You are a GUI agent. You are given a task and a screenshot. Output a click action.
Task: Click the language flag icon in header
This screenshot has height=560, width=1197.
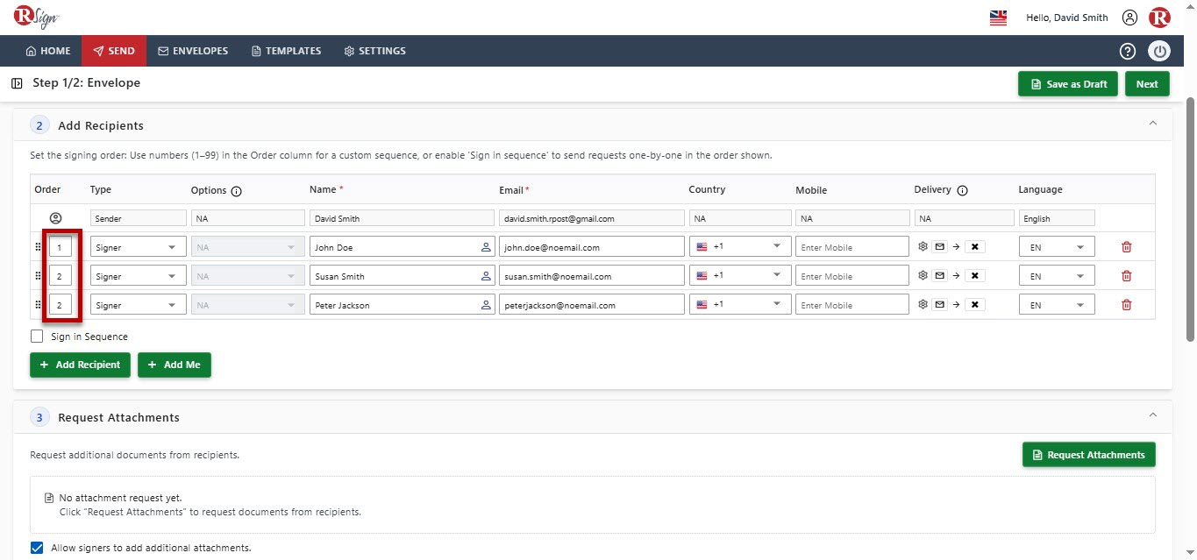click(x=998, y=18)
